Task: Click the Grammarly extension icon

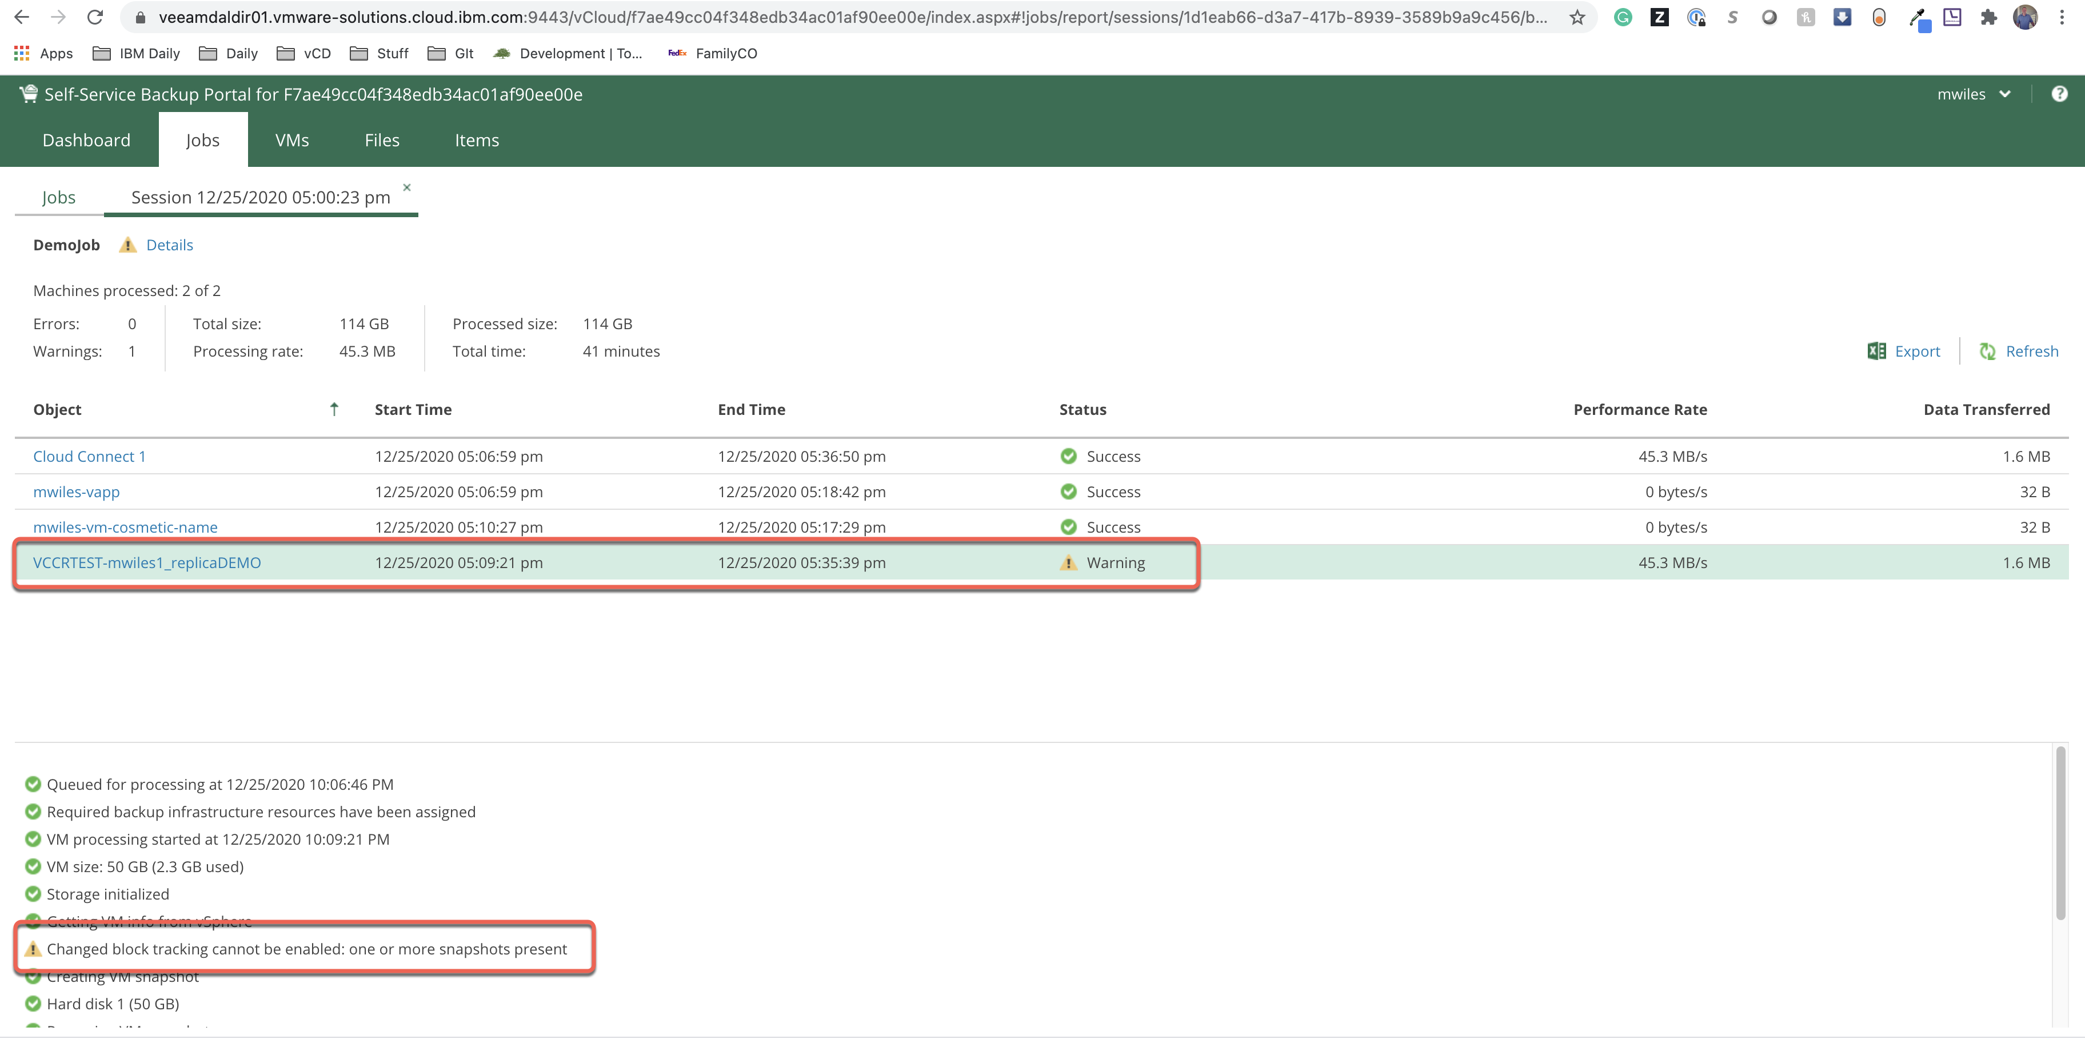Action: point(1622,17)
